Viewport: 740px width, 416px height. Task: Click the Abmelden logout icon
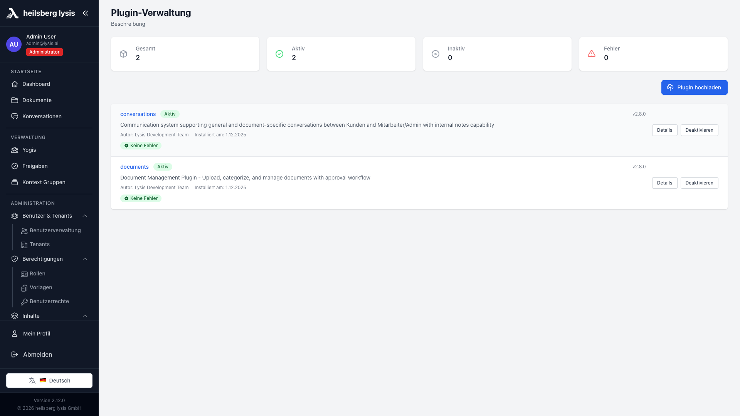point(15,354)
